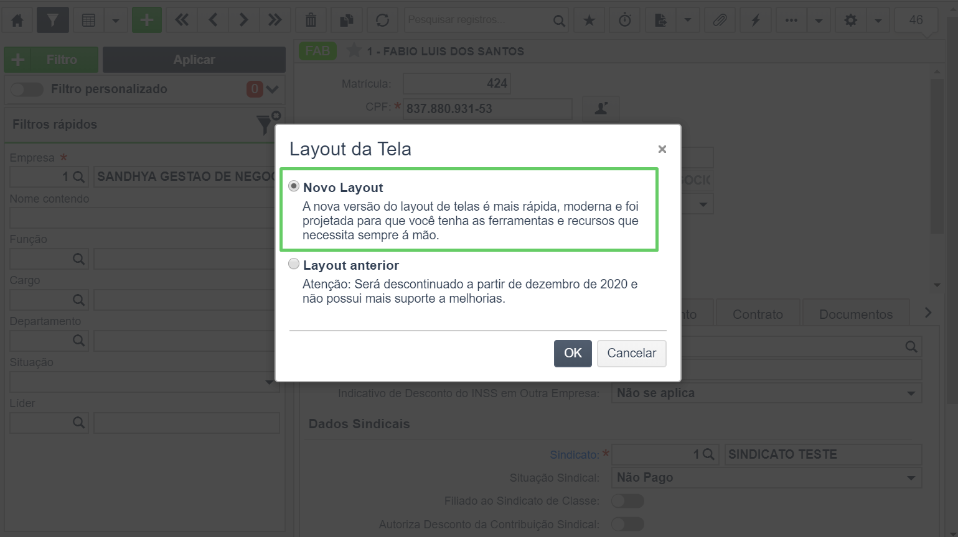Open the Situação Sindical dropdown
Screen dimensions: 958x537
pos(767,477)
